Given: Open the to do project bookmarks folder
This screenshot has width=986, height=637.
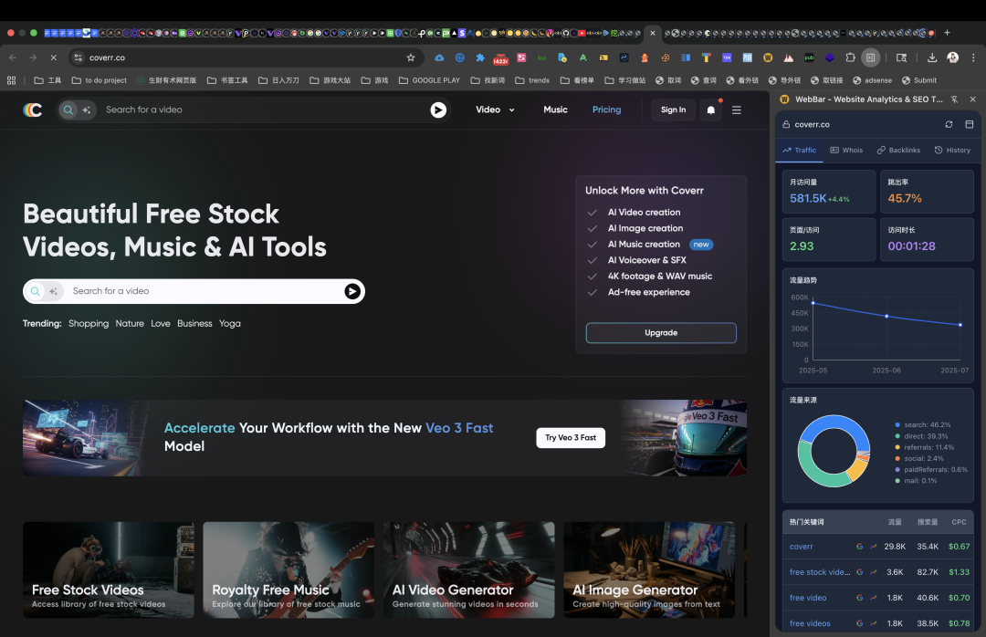Looking at the screenshot, I should point(100,80).
